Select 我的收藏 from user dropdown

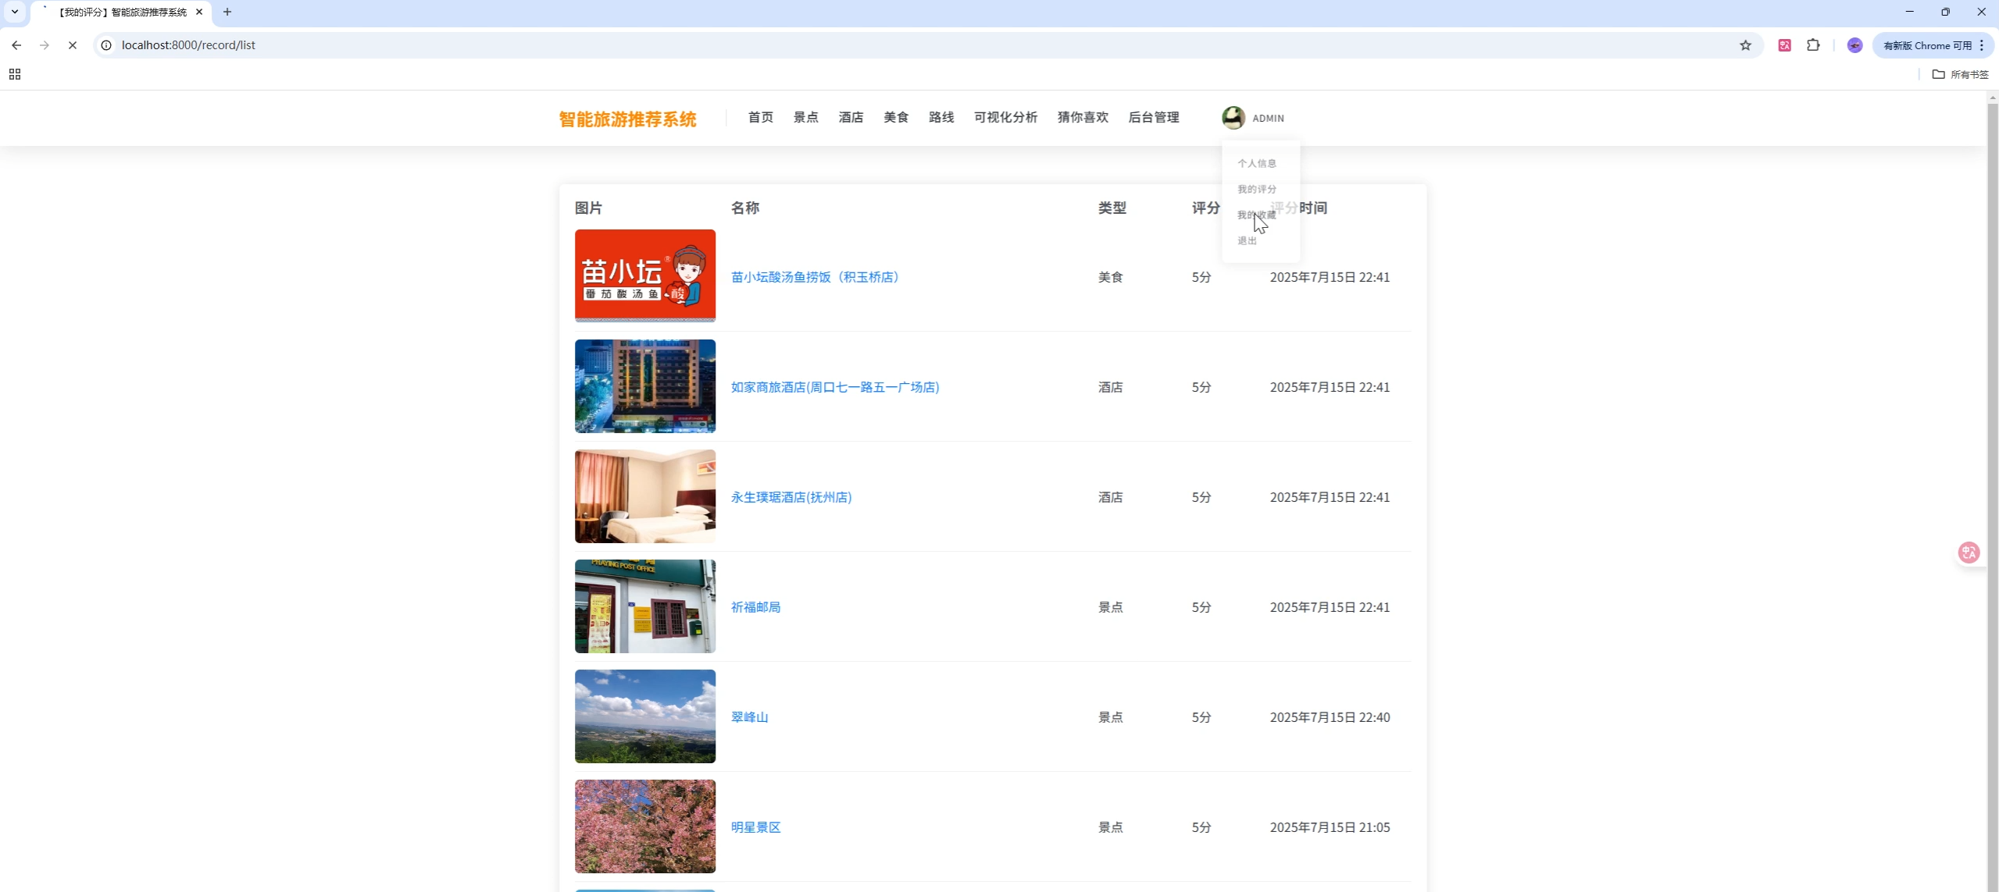[x=1257, y=215]
